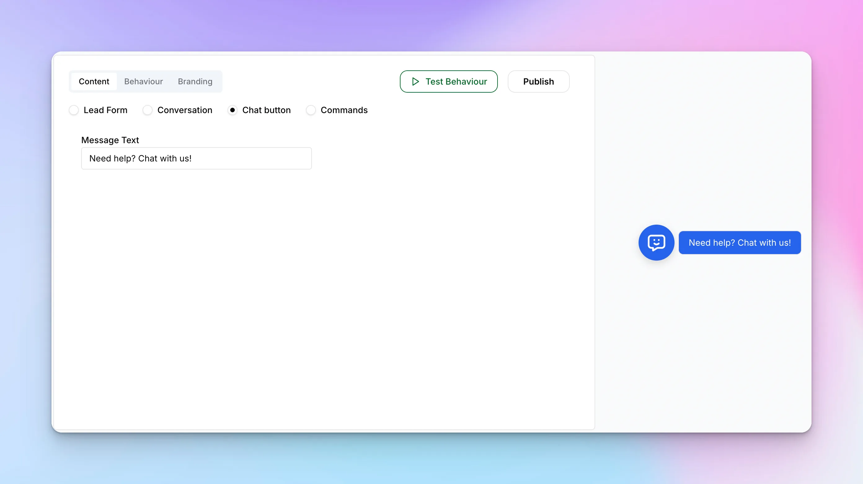Focus the Message Text input field
The width and height of the screenshot is (863, 484).
196,158
